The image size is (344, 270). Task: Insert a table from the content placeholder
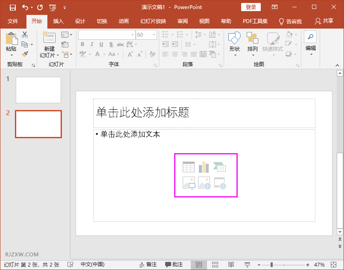[x=188, y=167]
